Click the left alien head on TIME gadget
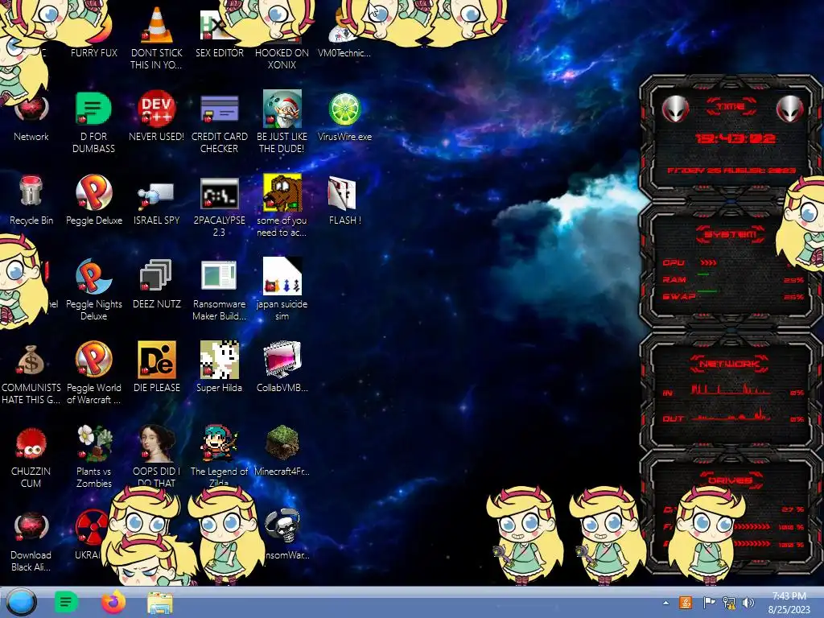Screen dimensions: 824x618 (x=675, y=109)
